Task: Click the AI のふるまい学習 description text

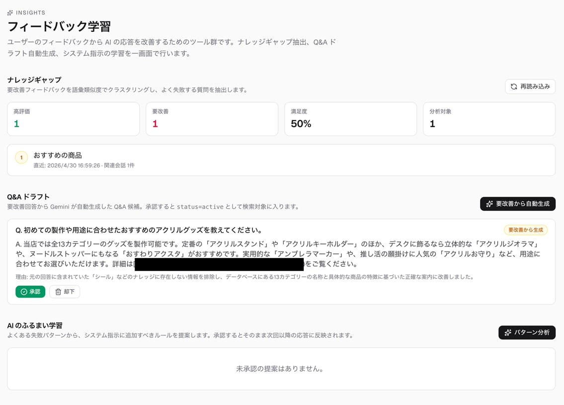Action: [180, 335]
